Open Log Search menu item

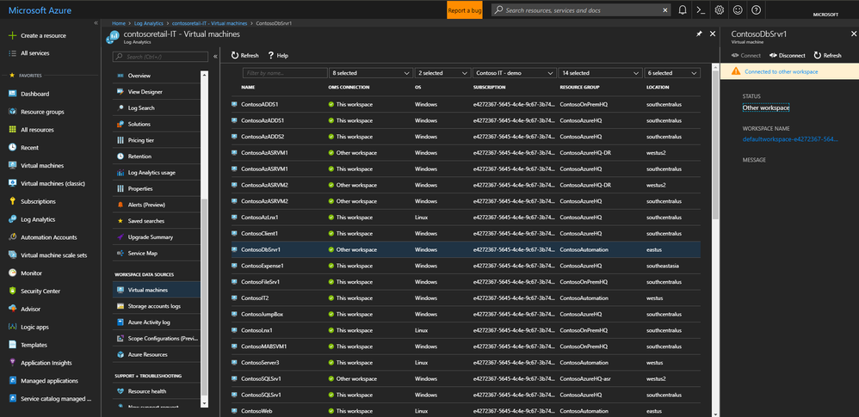[141, 107]
